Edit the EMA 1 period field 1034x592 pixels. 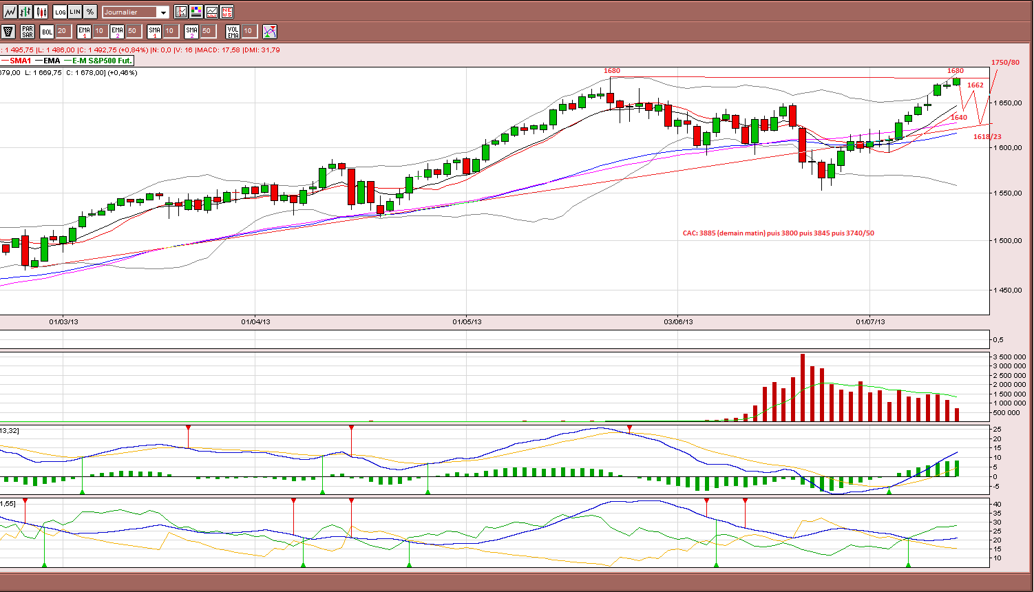click(x=100, y=31)
